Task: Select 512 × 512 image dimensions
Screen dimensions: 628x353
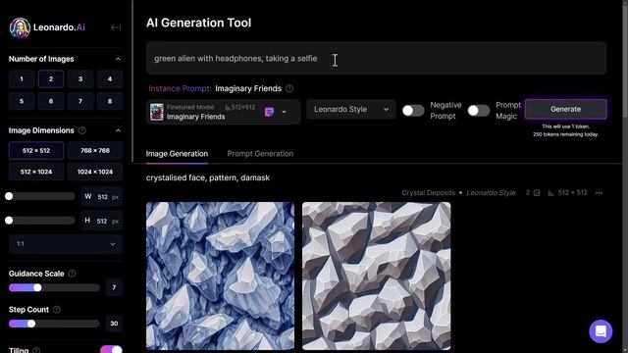Action: (36, 150)
